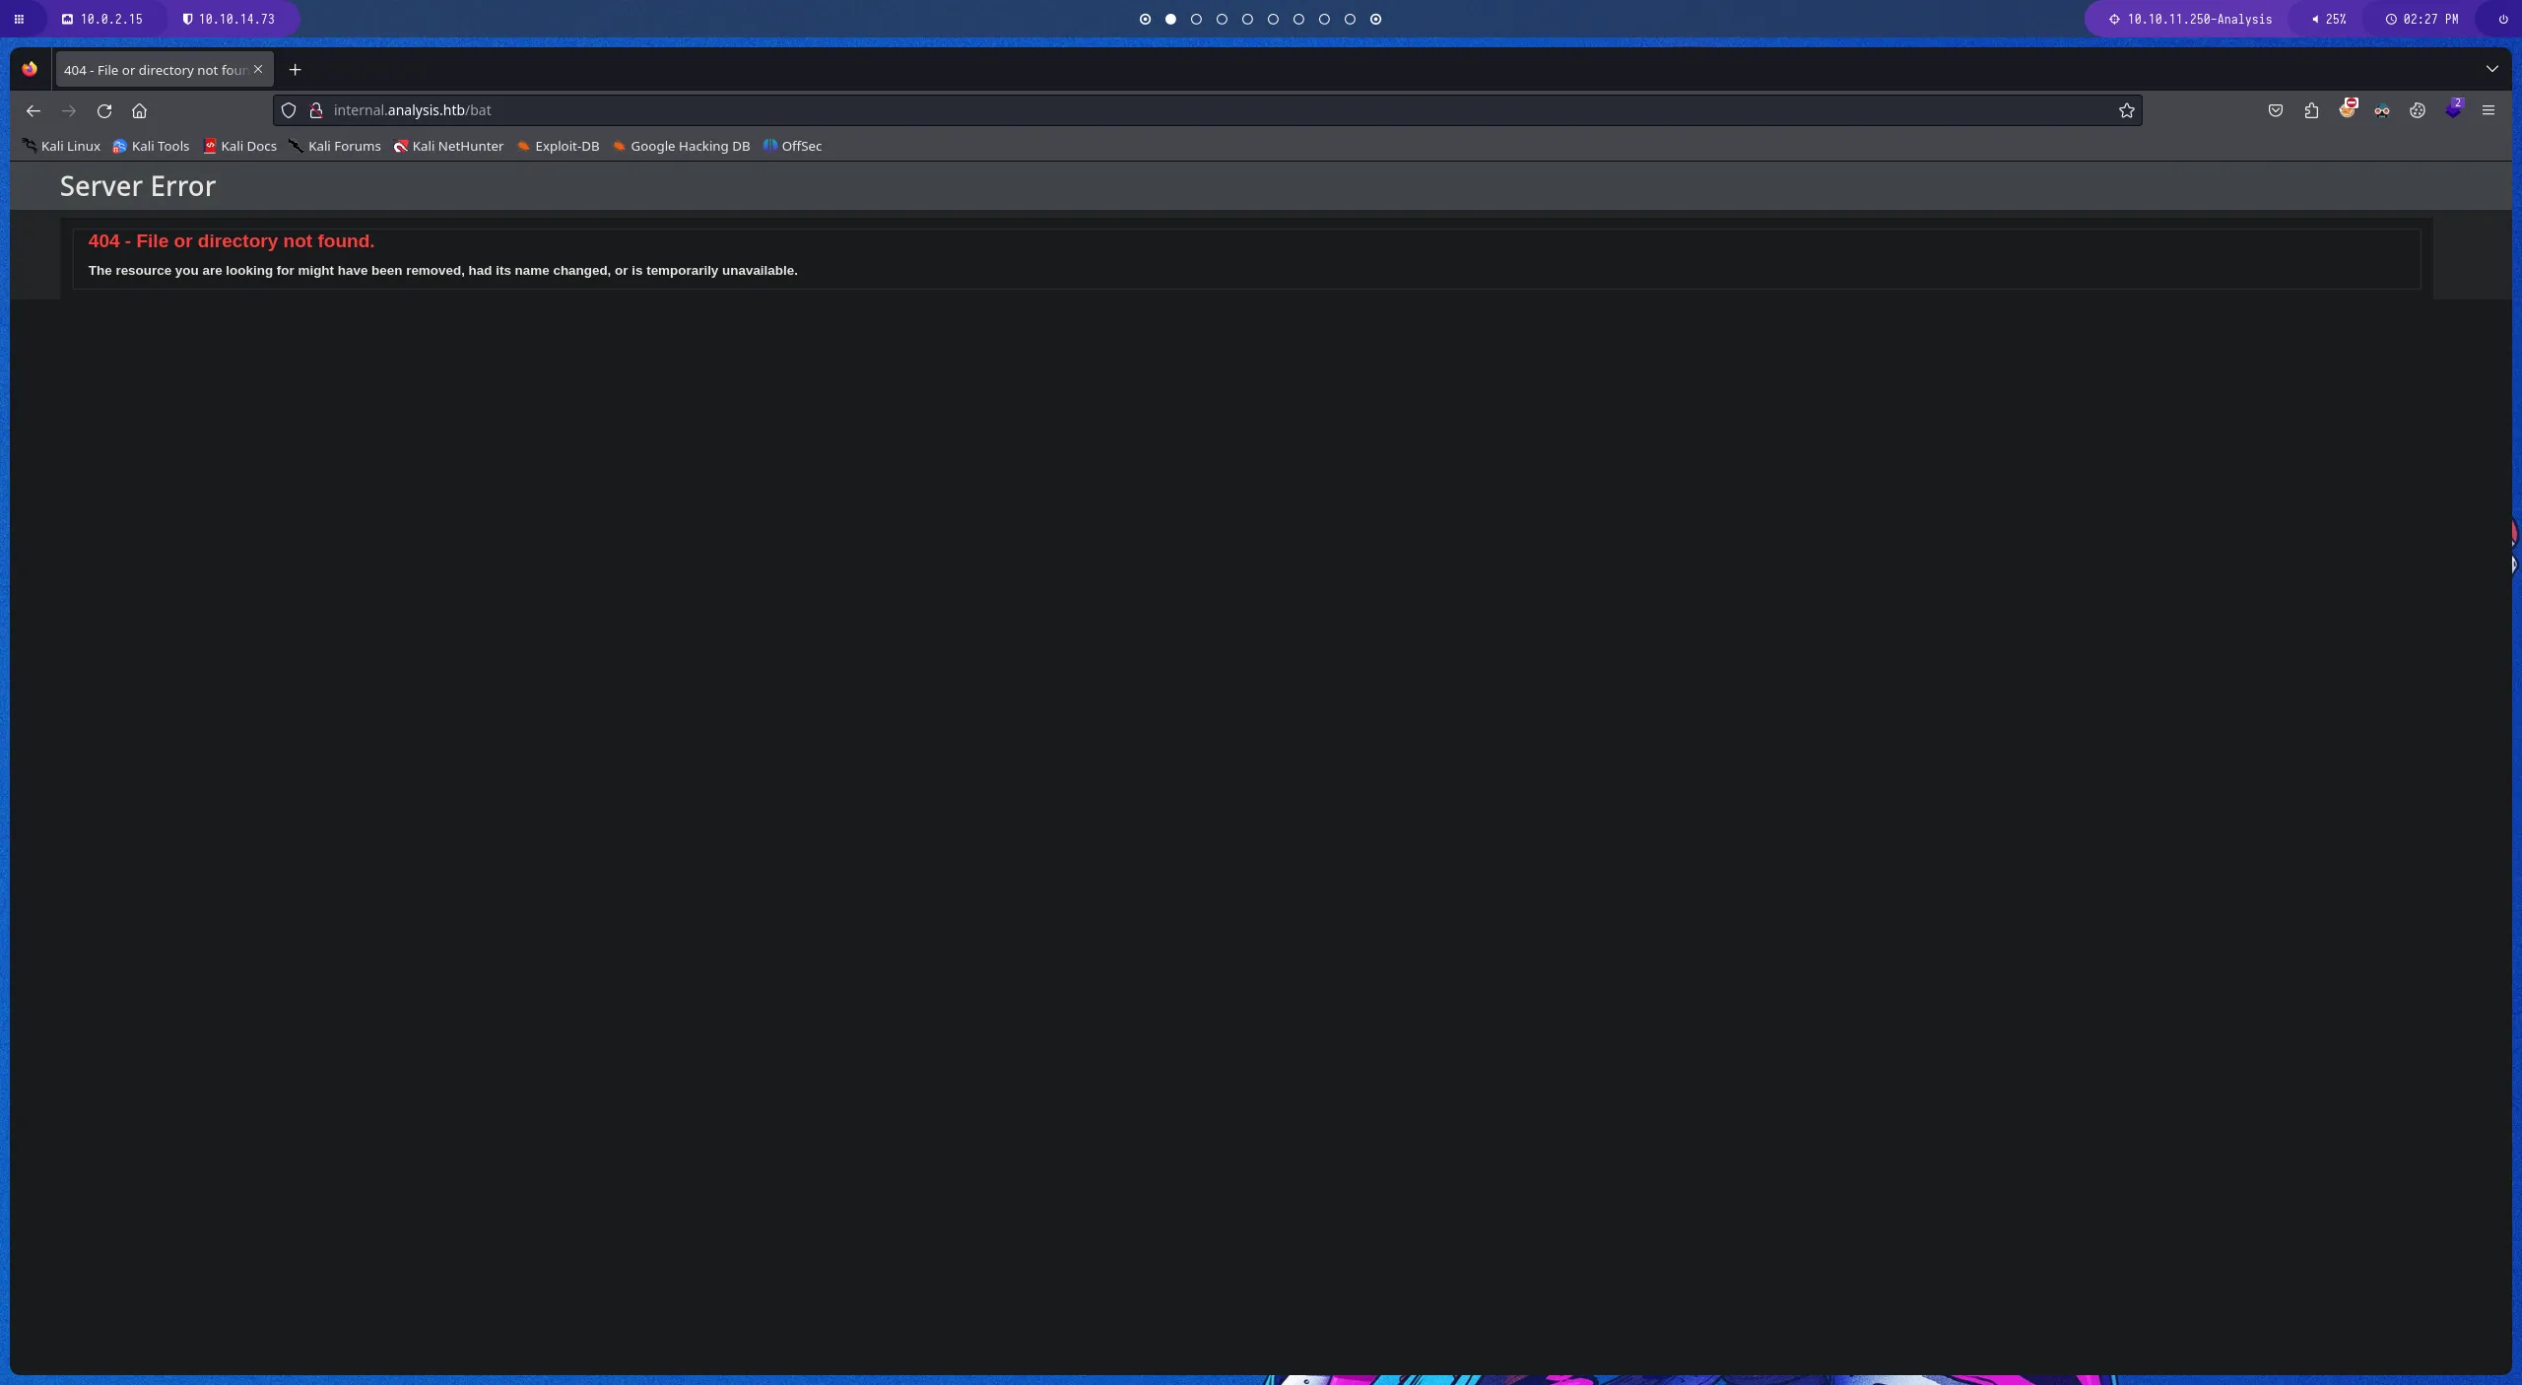The image size is (2522, 1385).
Task: Reload the current page
Action: click(104, 110)
